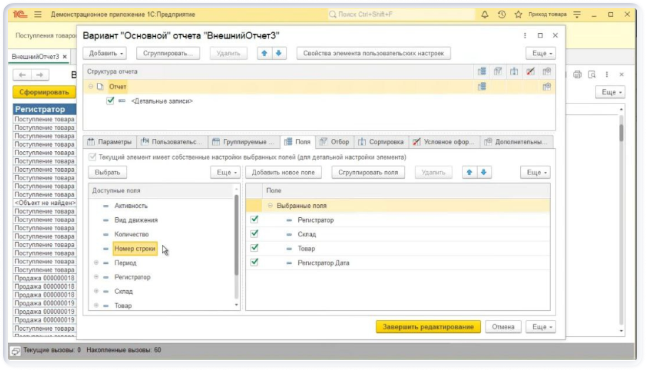Switch to the Отбор tab
The image size is (646, 370).
(x=334, y=142)
